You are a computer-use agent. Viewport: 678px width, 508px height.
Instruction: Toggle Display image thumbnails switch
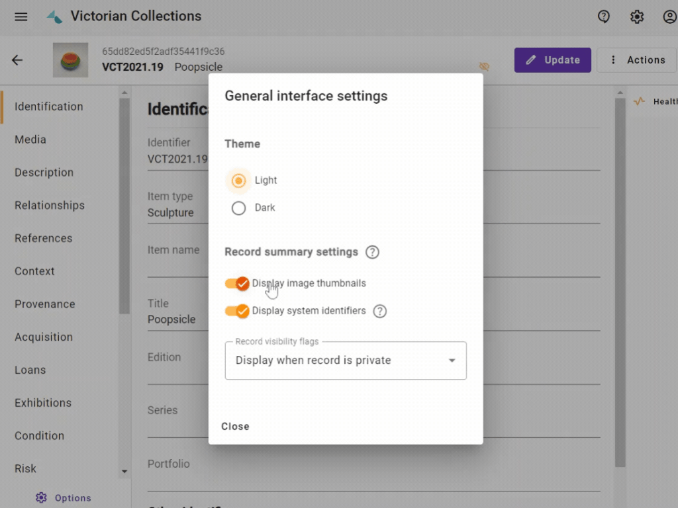tap(237, 284)
